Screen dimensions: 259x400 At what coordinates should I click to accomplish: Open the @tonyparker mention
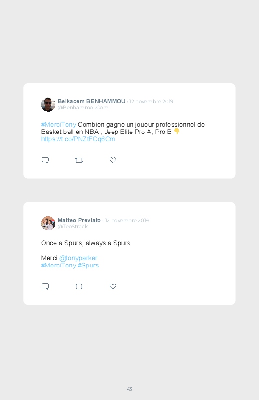click(x=78, y=258)
